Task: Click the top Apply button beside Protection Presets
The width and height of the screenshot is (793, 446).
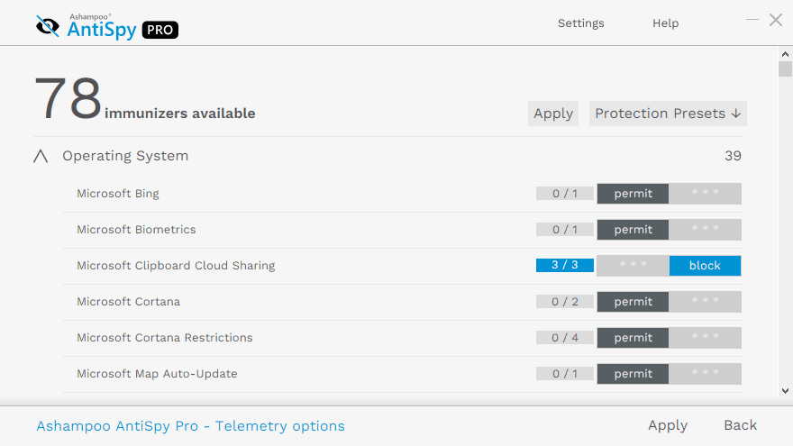Action: (552, 114)
